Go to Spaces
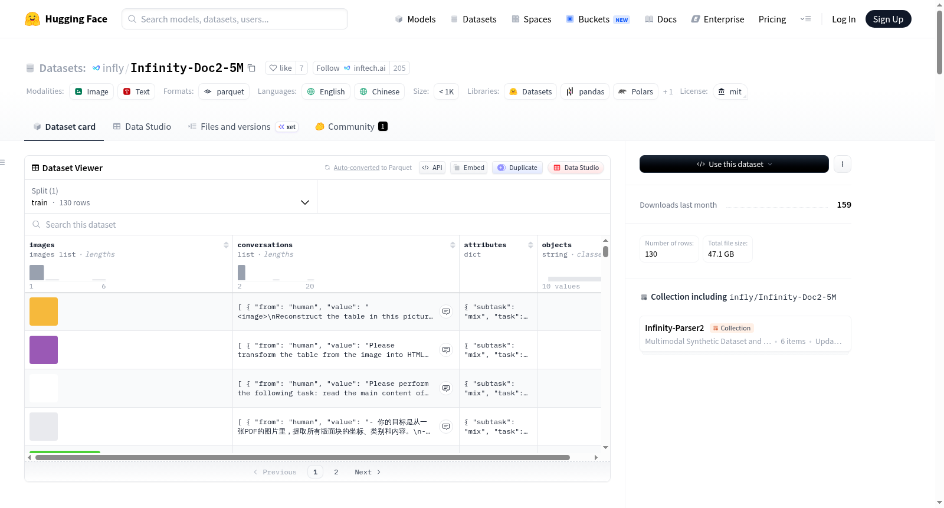Image resolution: width=944 pixels, height=508 pixels. [532, 19]
